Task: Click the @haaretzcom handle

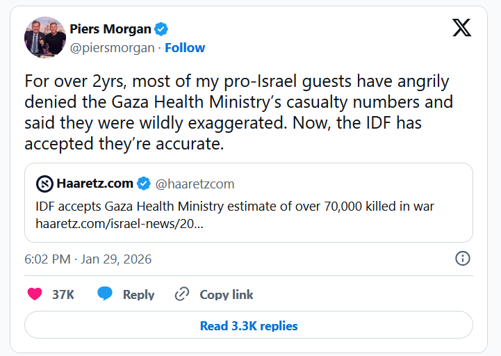Action: pos(195,184)
